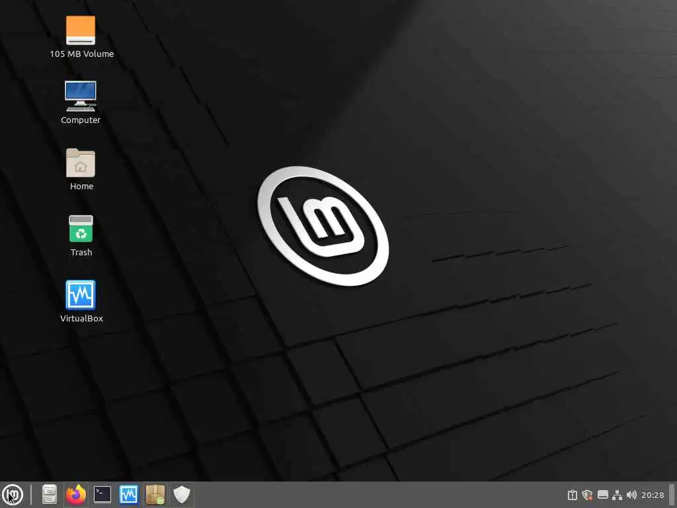Select the Computer desktop icon
Screen dimensions: 677x508
tap(81, 103)
